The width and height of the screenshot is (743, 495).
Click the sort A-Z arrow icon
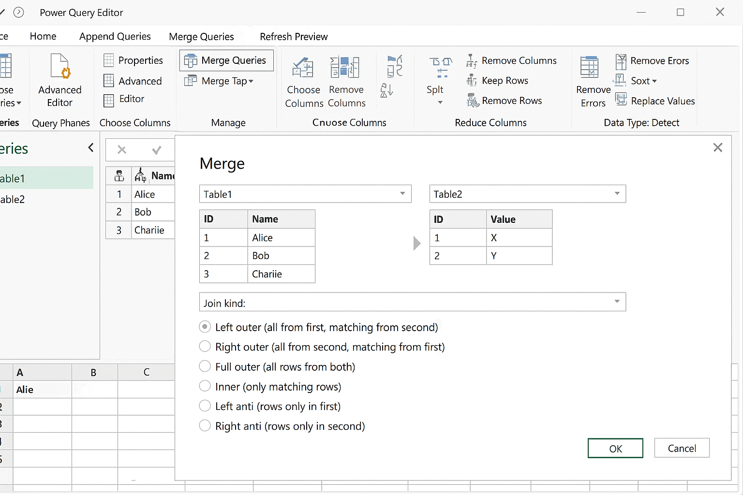[387, 90]
